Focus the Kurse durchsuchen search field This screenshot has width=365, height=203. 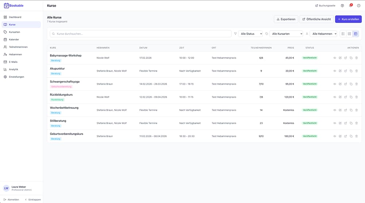[141, 33]
